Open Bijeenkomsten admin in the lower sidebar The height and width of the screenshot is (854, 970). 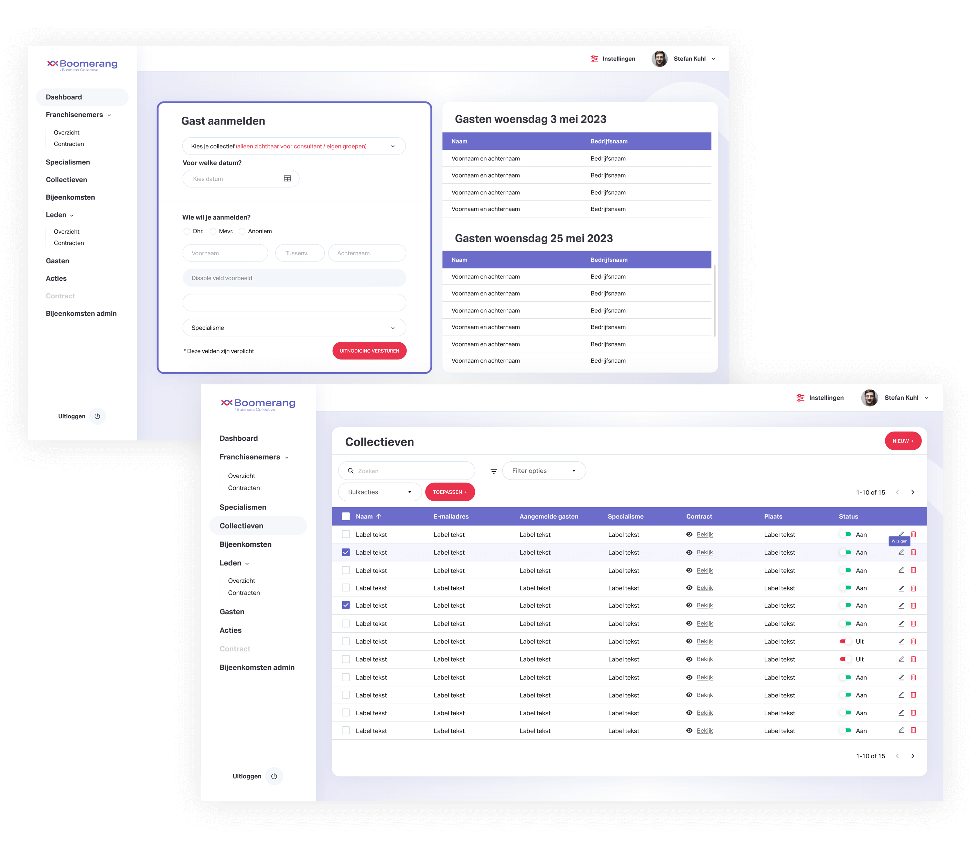257,668
